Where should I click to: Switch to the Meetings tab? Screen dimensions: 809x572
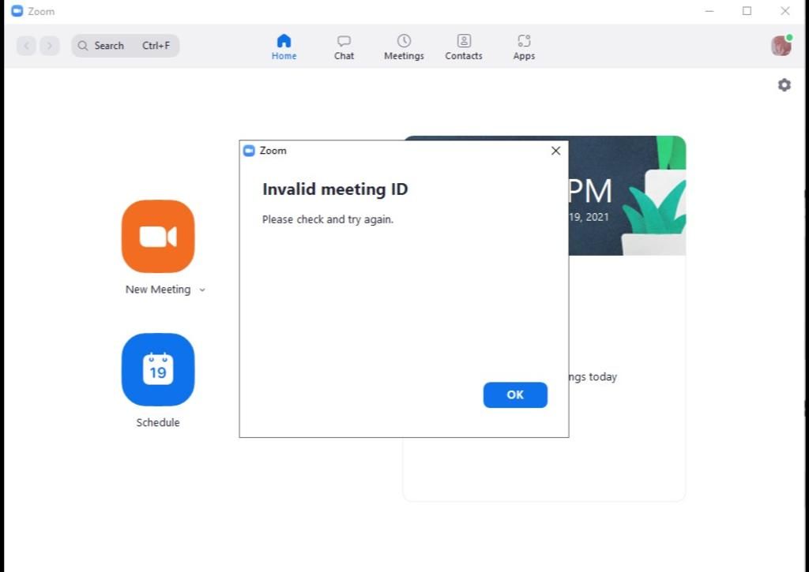[x=404, y=47]
